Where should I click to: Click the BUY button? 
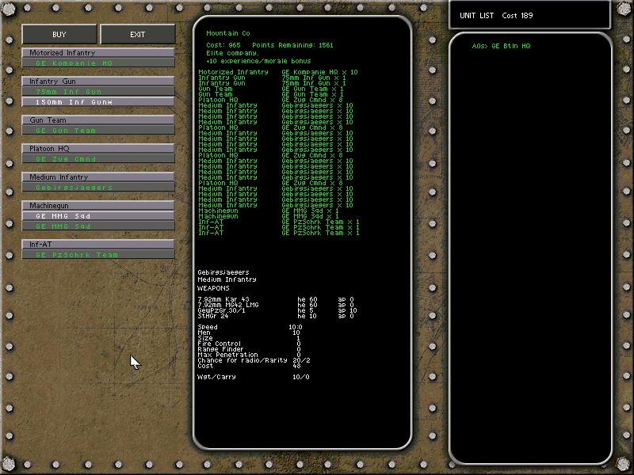tap(59, 34)
